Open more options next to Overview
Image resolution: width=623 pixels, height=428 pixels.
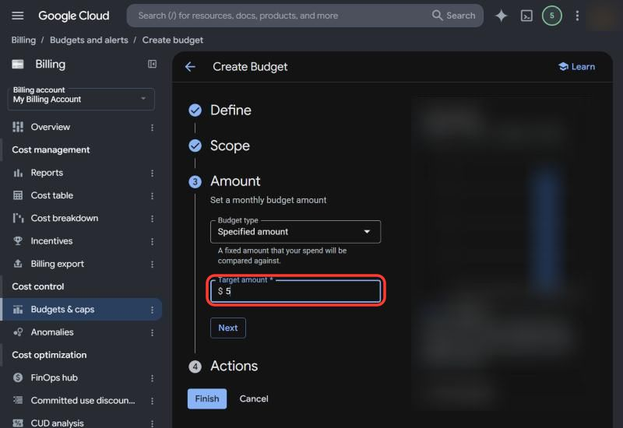[152, 128]
